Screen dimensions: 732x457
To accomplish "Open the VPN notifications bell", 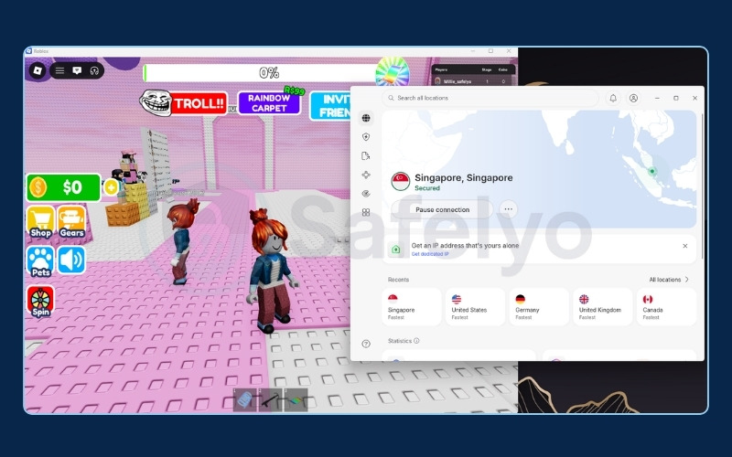I will point(613,98).
